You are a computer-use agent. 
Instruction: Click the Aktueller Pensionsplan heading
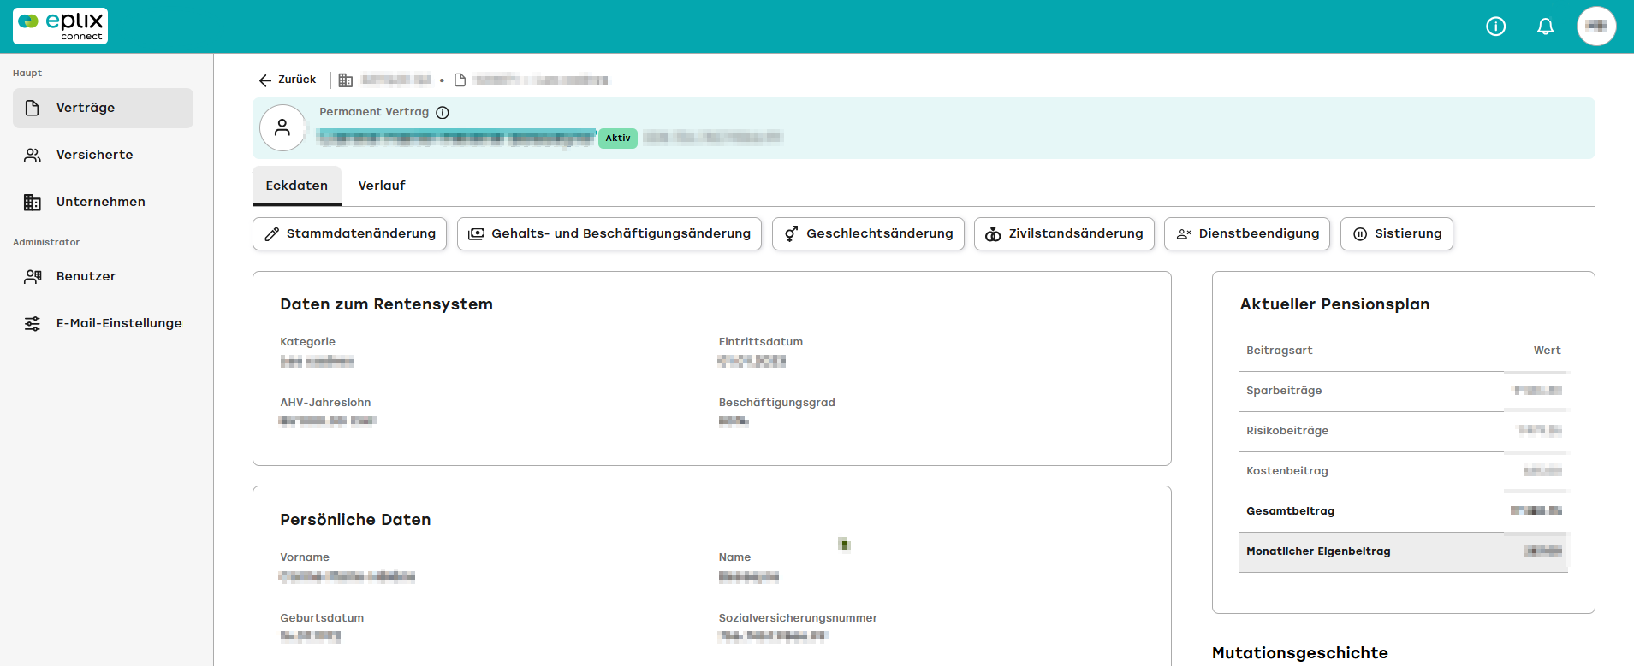click(1334, 304)
